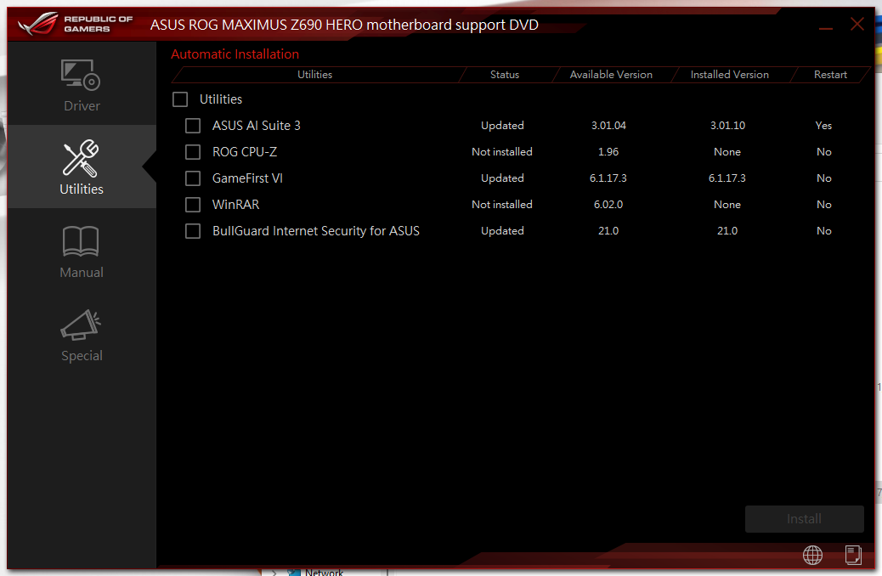This screenshot has height=576, width=882.
Task: Click BullGuard Internet Security for ASUS name
Action: pos(316,231)
